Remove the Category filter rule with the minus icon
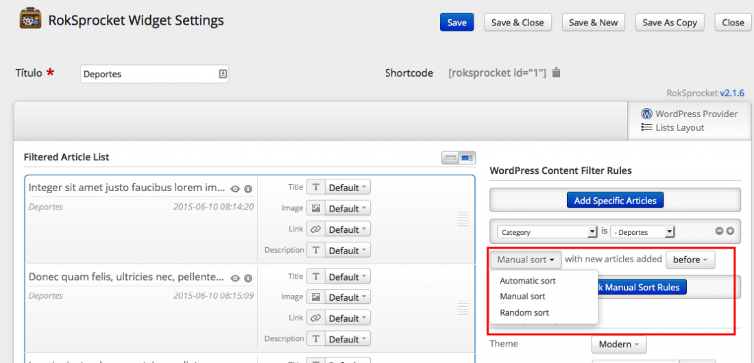This screenshot has height=363, width=754. point(719,231)
